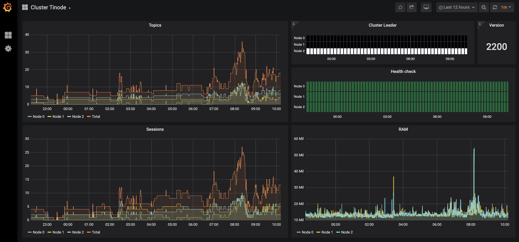519x242 pixels.
Task: Click Node 0 row label in Health check
Action: pyautogui.click(x=299, y=86)
